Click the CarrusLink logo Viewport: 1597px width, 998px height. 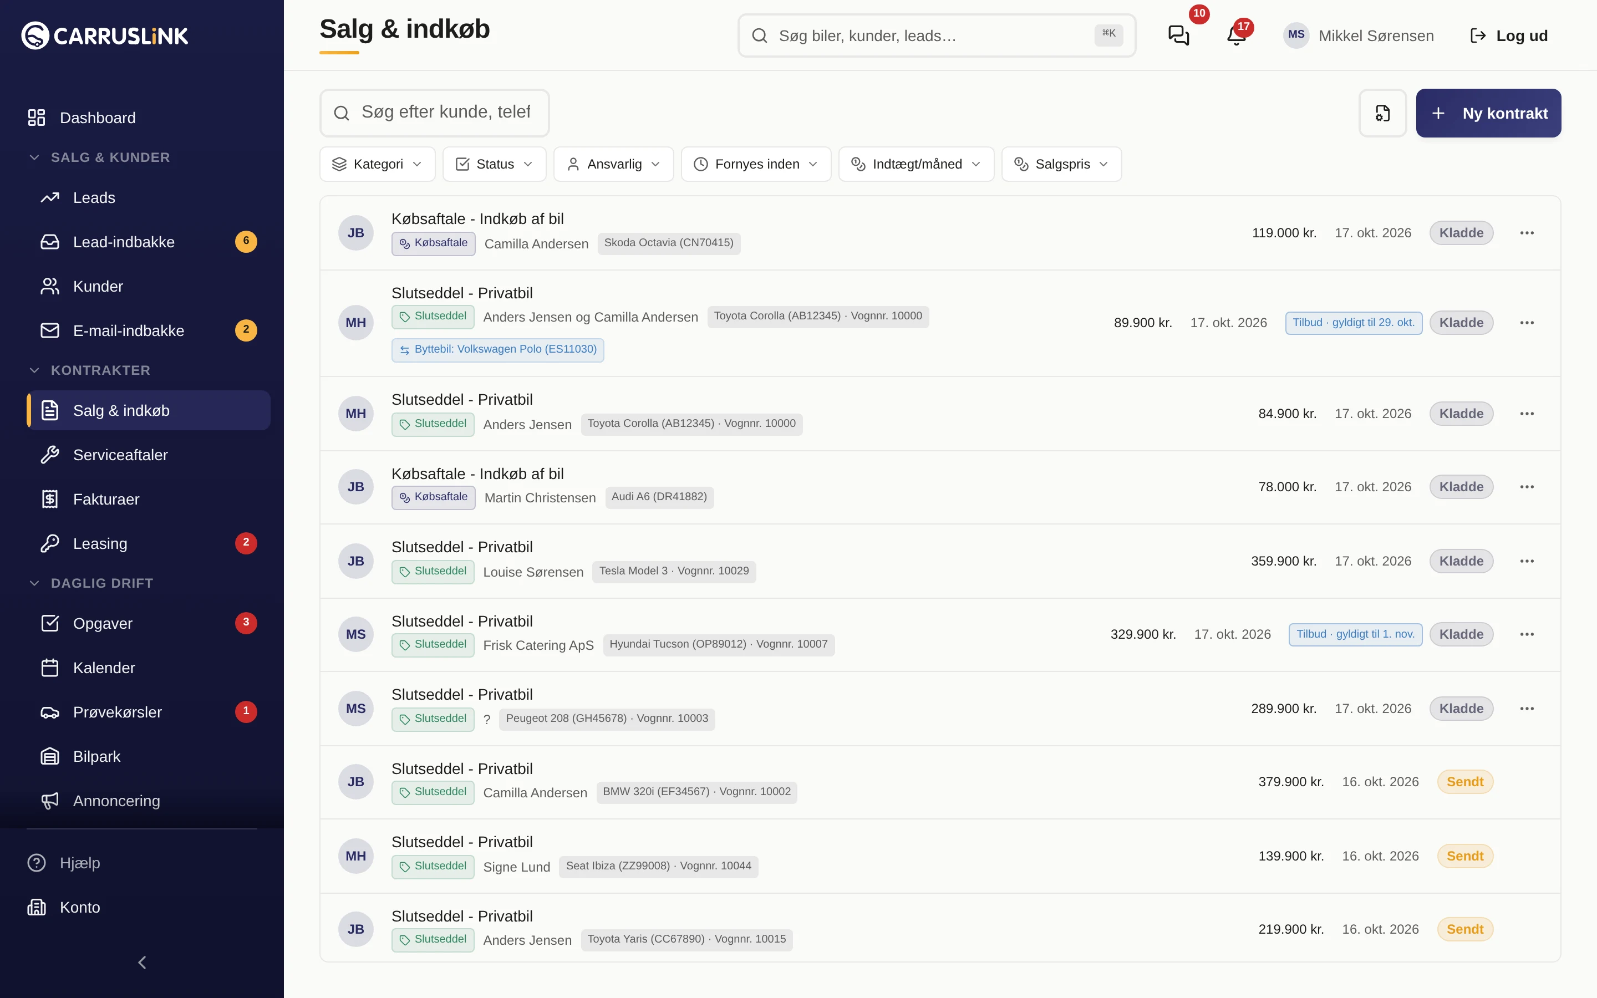click(105, 35)
